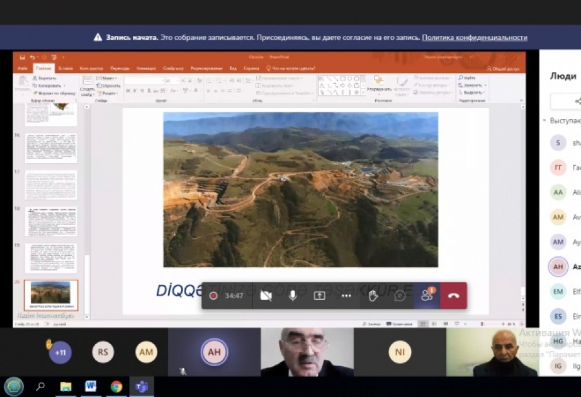581x397 pixels.
Task: Click the font color A icon
Action: [x=196, y=91]
